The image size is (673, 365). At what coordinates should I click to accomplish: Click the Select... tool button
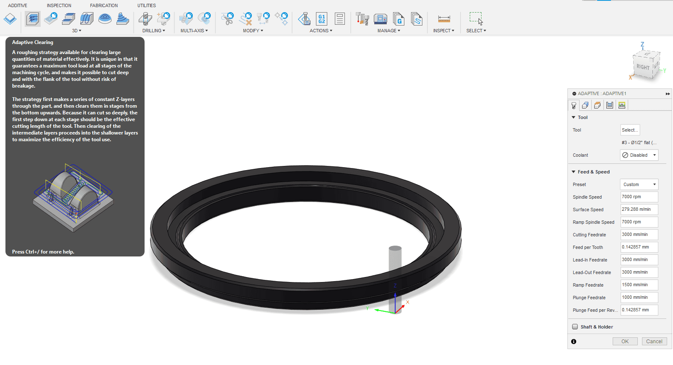pyautogui.click(x=630, y=130)
